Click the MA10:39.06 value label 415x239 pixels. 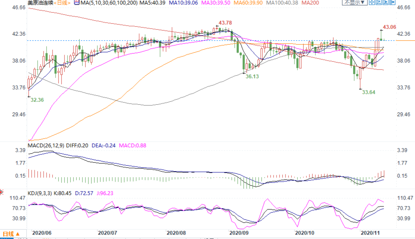183,3
